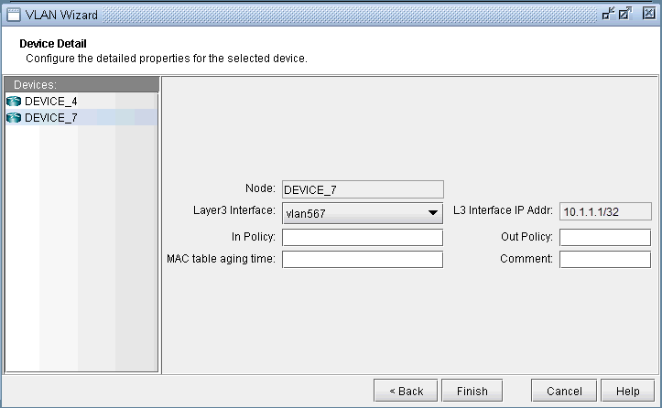Click the DEVICE_4 router icon

tap(14, 102)
